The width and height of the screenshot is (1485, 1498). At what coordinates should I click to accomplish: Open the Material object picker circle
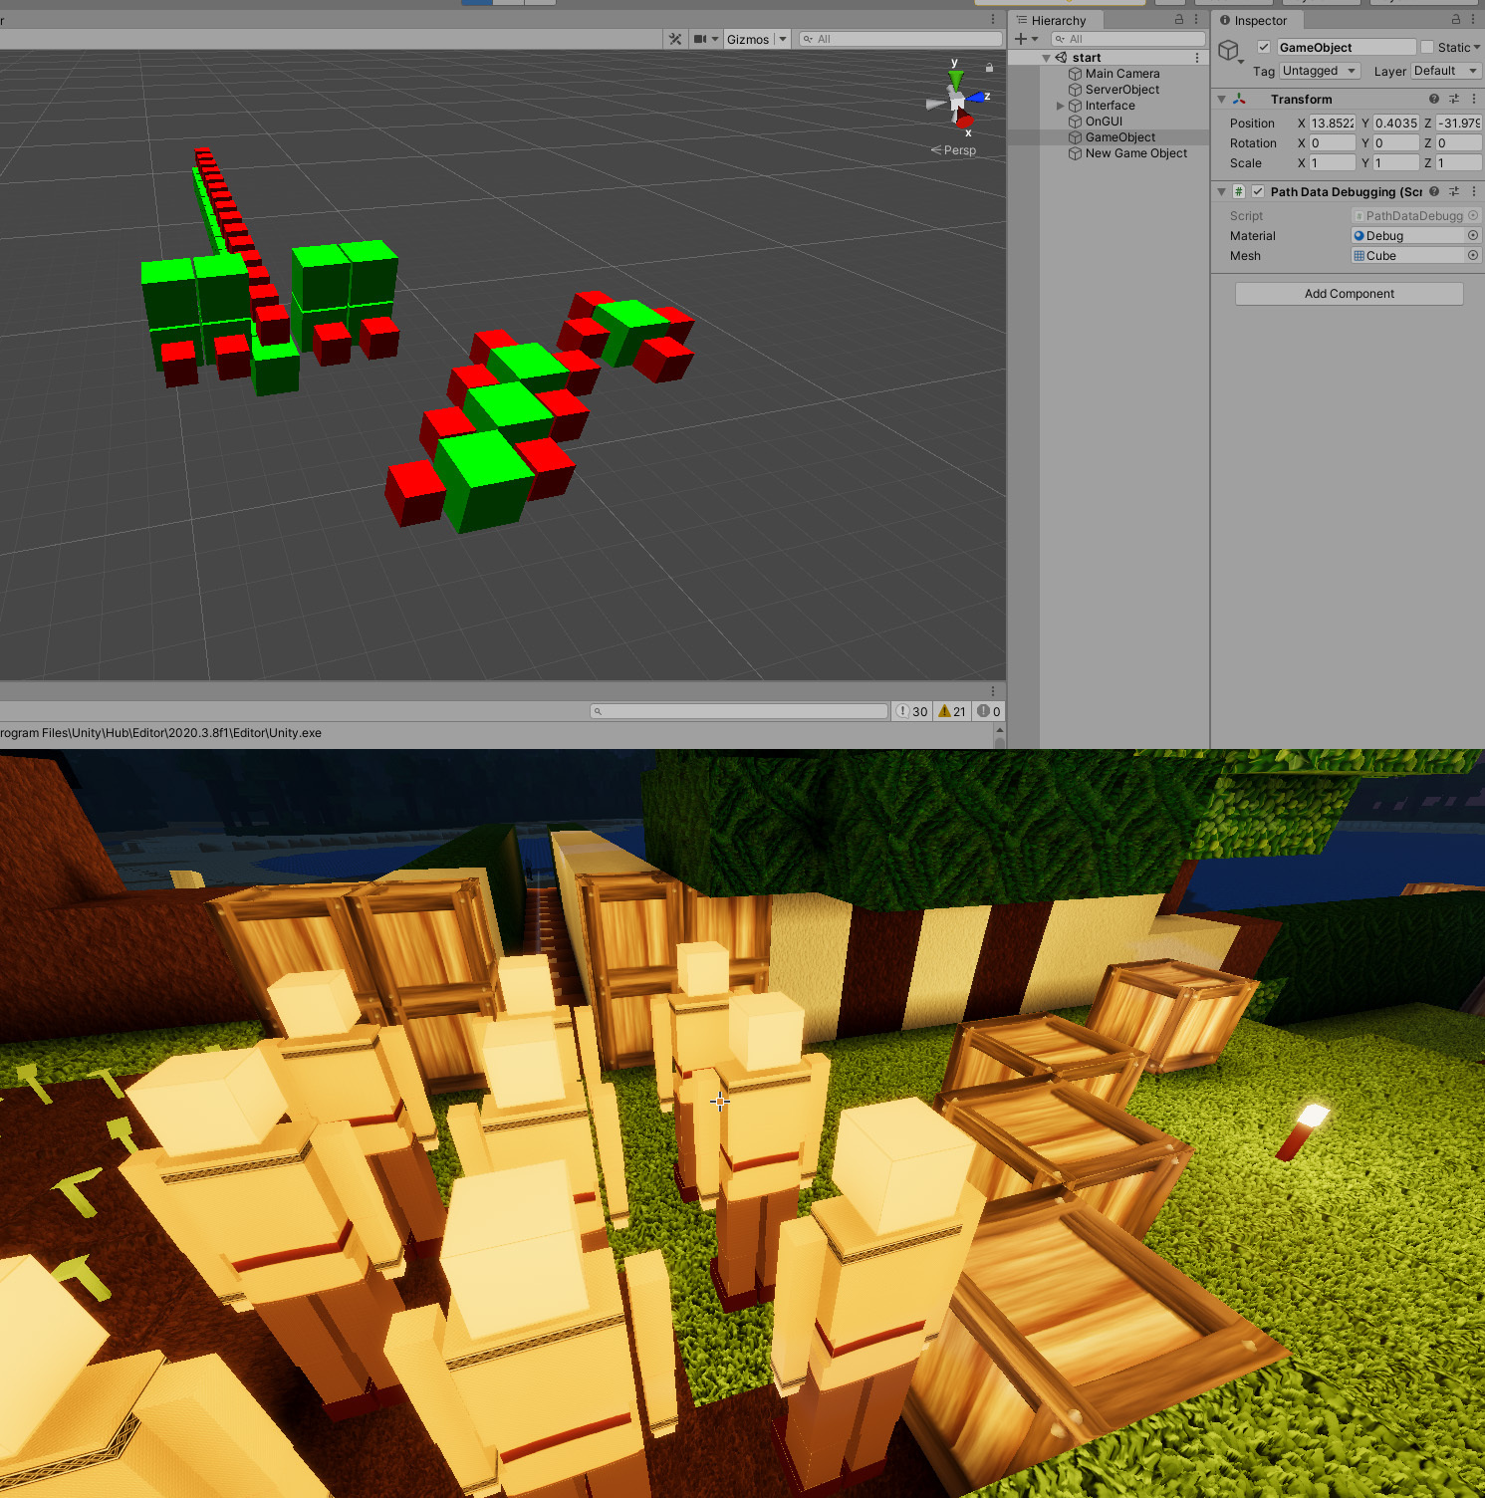point(1473,235)
